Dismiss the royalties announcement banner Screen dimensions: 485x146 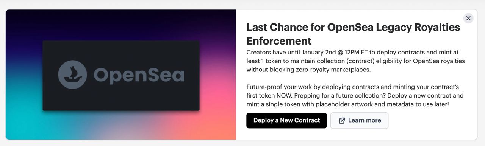(468, 18)
